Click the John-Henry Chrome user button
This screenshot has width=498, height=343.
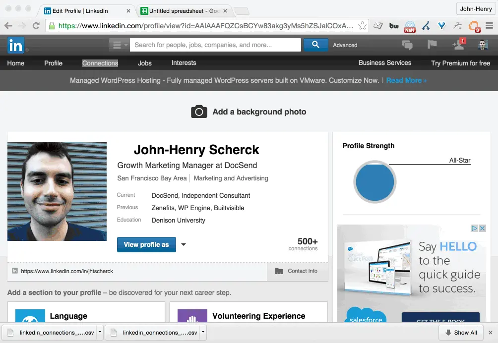[x=476, y=9]
